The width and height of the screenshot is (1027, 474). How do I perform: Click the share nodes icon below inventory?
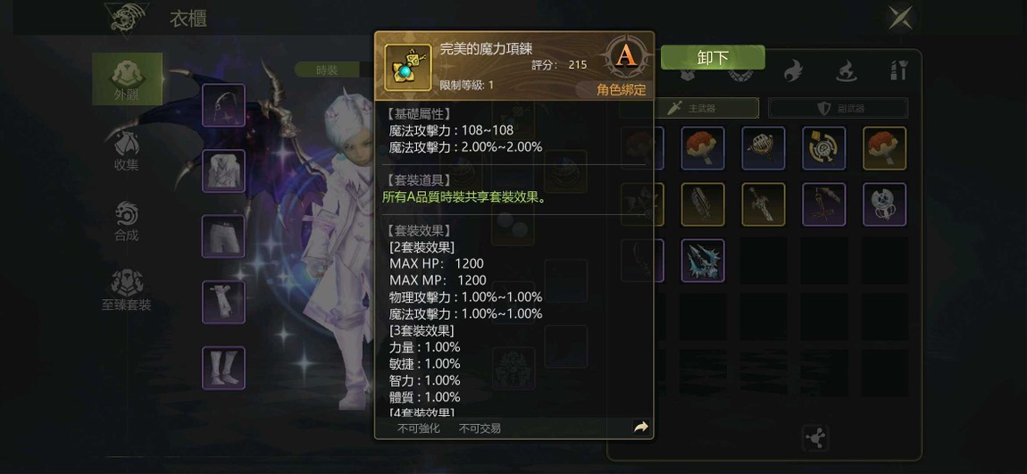click(x=815, y=438)
